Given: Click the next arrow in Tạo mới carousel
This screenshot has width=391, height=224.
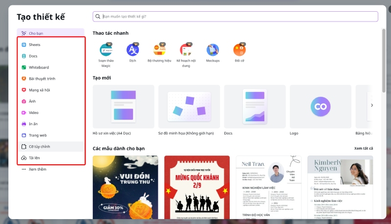Looking at the screenshot, I should [372, 105].
